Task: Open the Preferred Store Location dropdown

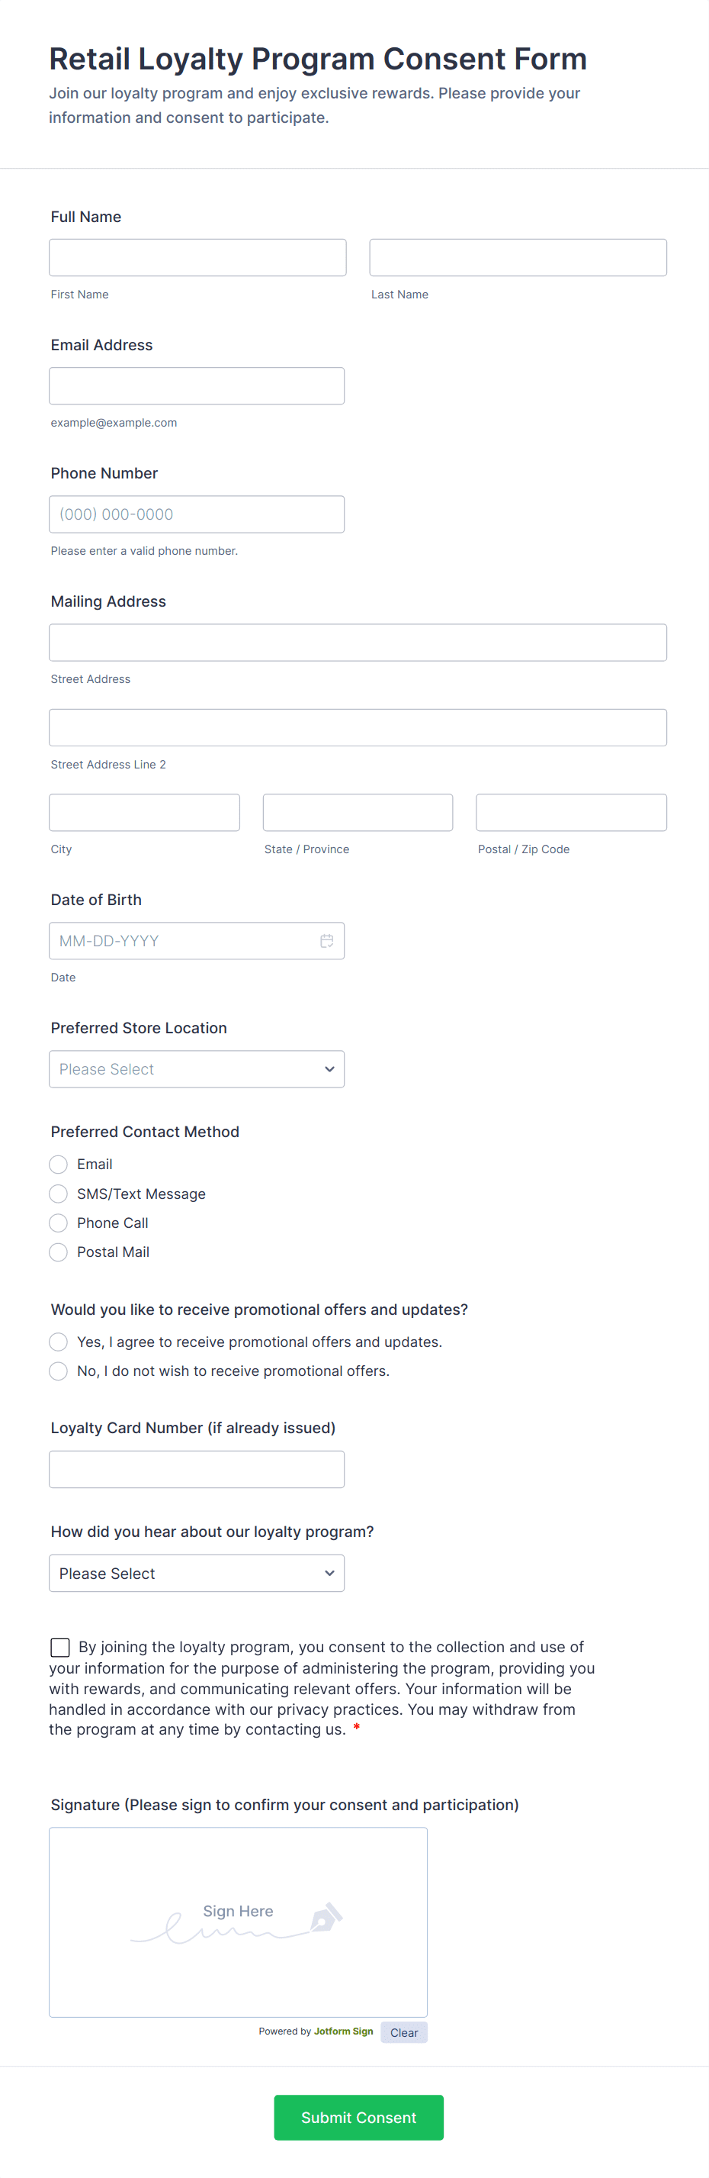Action: [x=197, y=1070]
